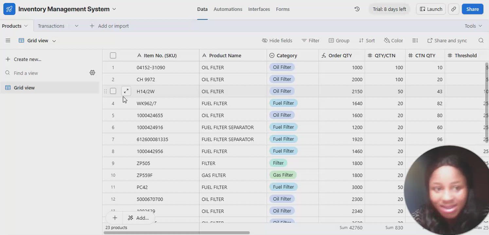Expand the hidden tables chevron
The height and width of the screenshot is (235, 489).
click(77, 26)
